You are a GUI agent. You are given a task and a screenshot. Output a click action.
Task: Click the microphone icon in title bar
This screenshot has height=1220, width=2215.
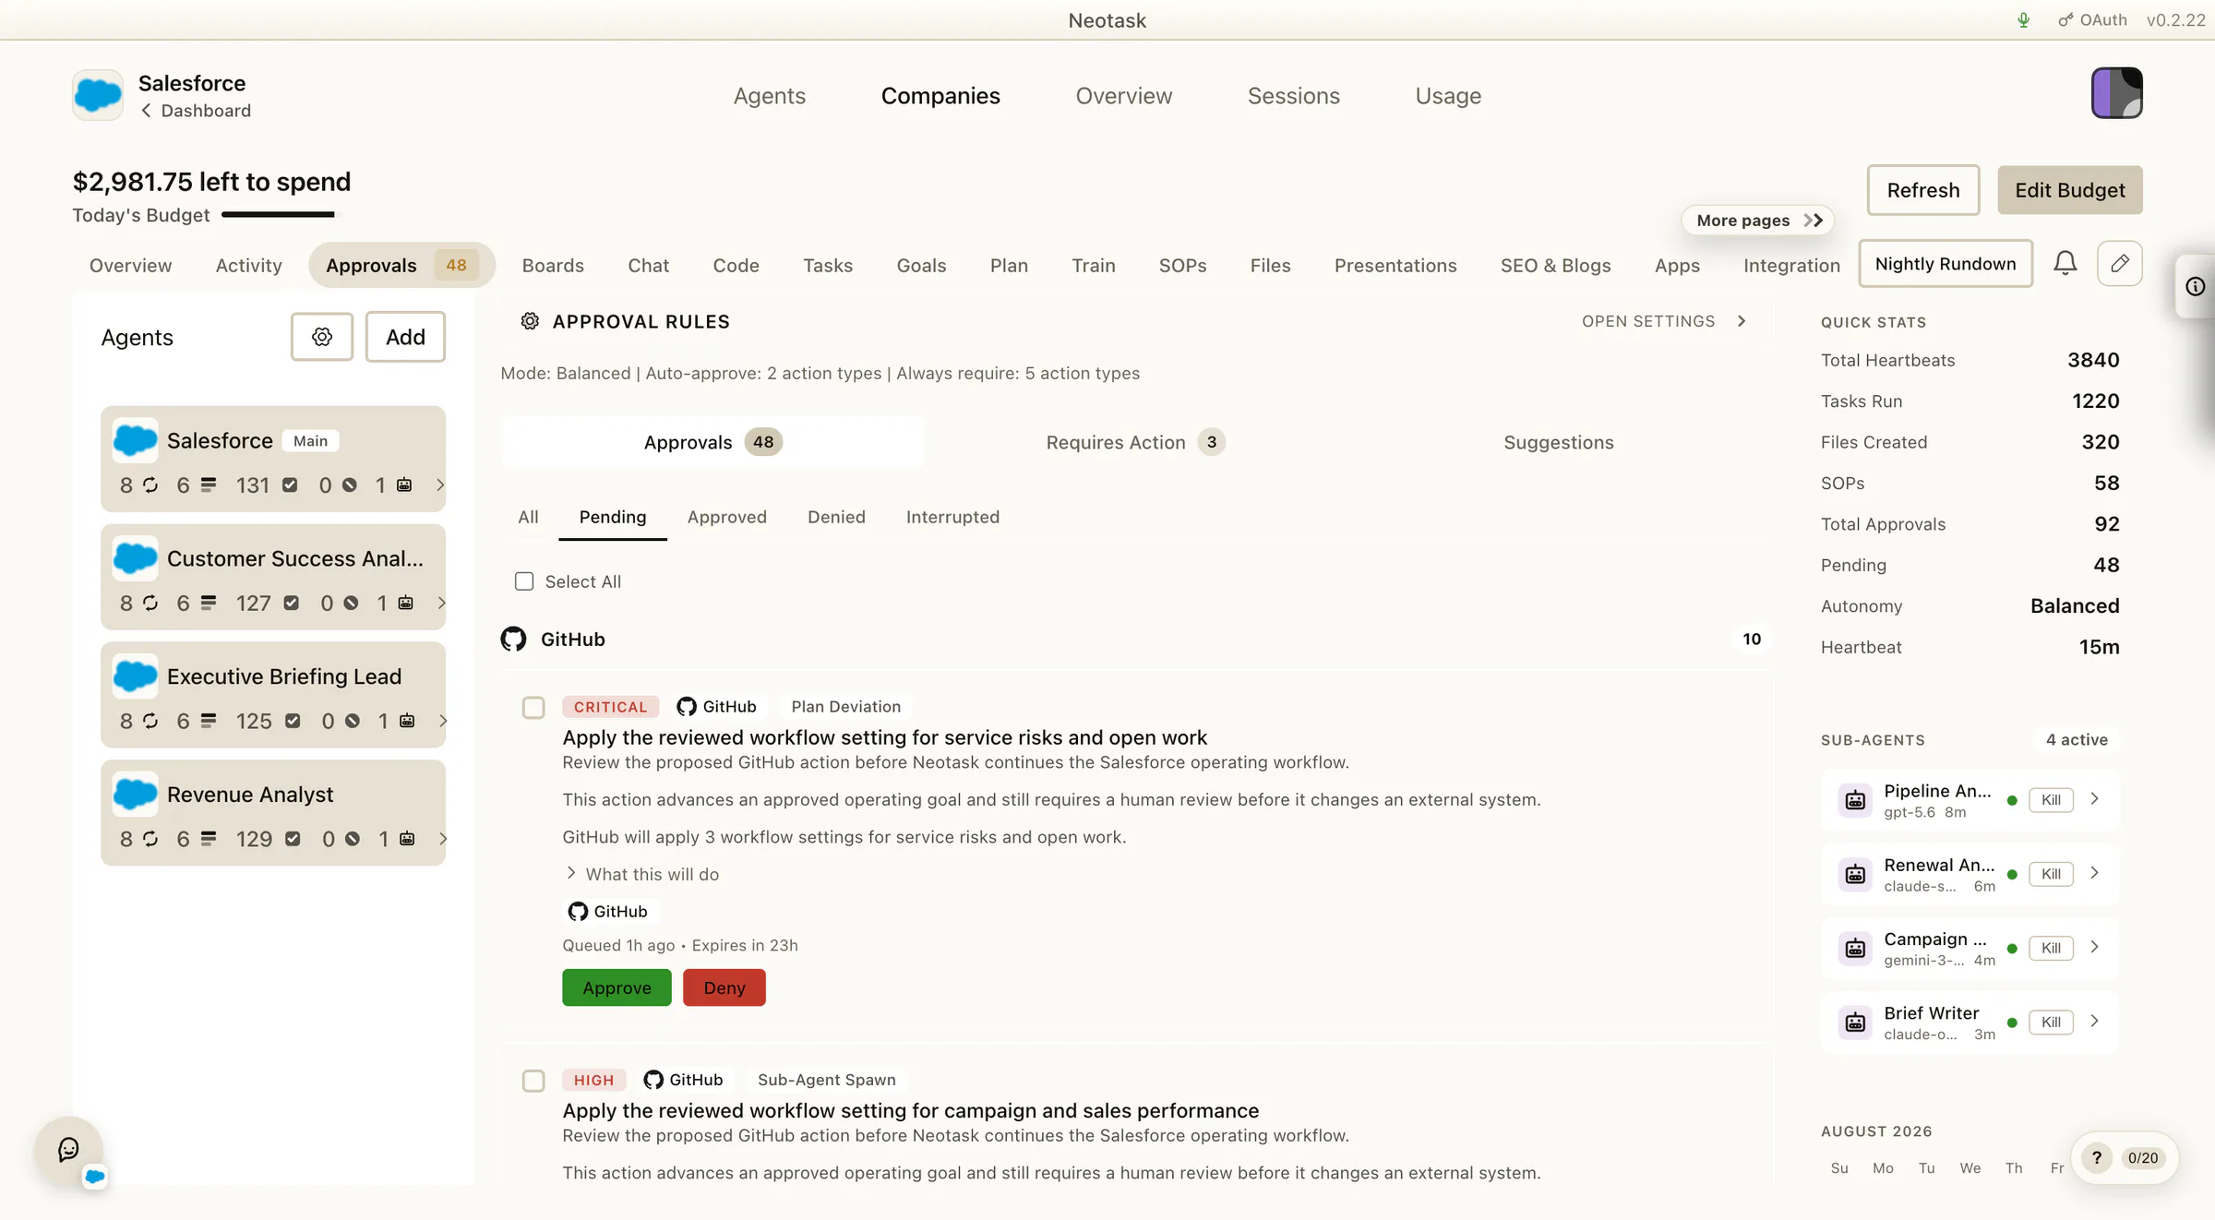point(2024,19)
